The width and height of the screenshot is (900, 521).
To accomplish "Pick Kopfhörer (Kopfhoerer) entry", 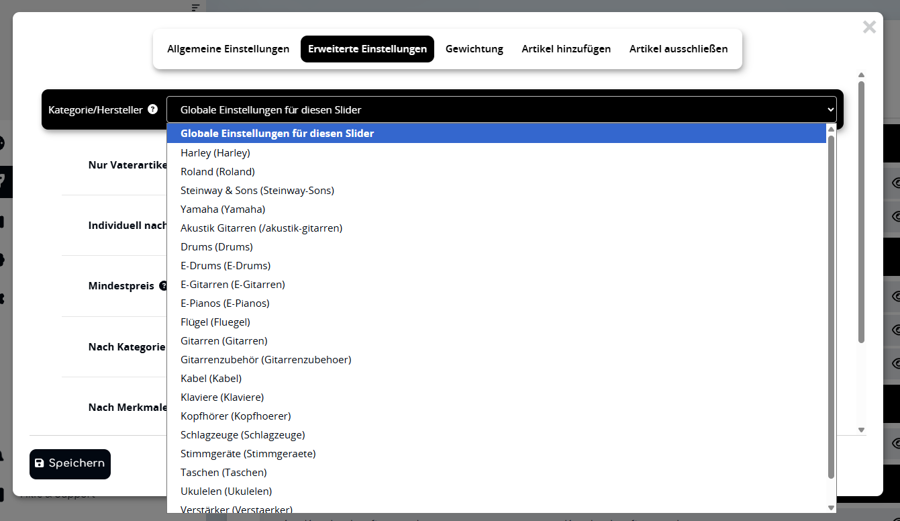I will click(497, 416).
